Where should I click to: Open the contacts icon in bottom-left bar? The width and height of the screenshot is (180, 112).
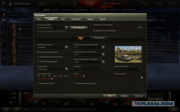click(6, 109)
